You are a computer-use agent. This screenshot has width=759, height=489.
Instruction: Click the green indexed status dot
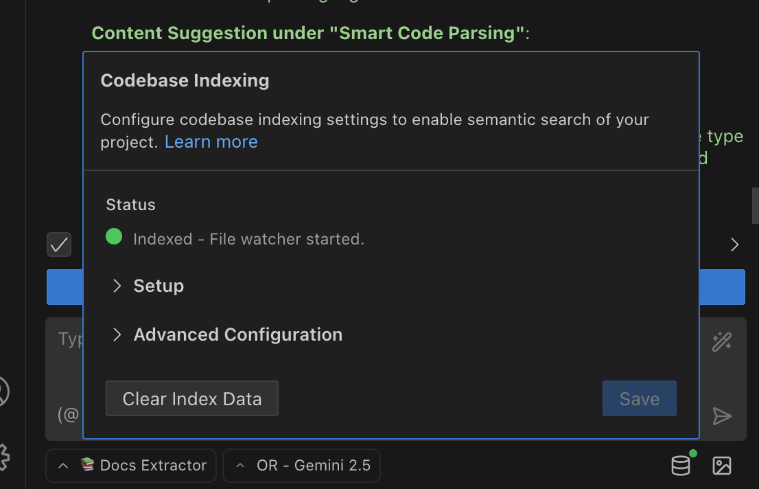click(114, 236)
